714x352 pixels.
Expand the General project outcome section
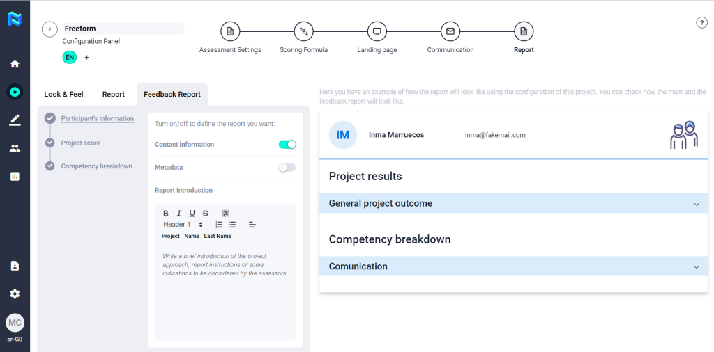click(x=696, y=204)
